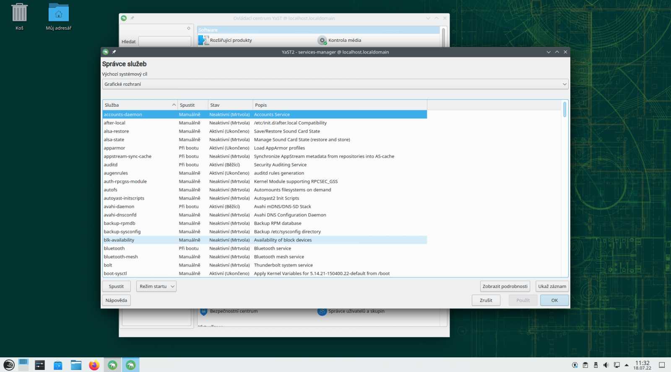Open the updates notifier tray icon
Image resolution: width=671 pixels, height=372 pixels.
[x=575, y=365]
